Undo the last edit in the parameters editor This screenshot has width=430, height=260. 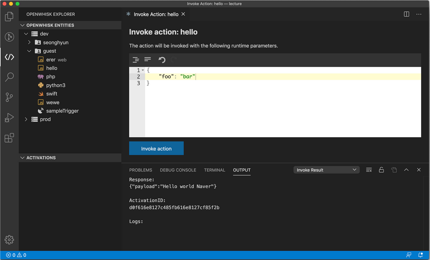[162, 60]
